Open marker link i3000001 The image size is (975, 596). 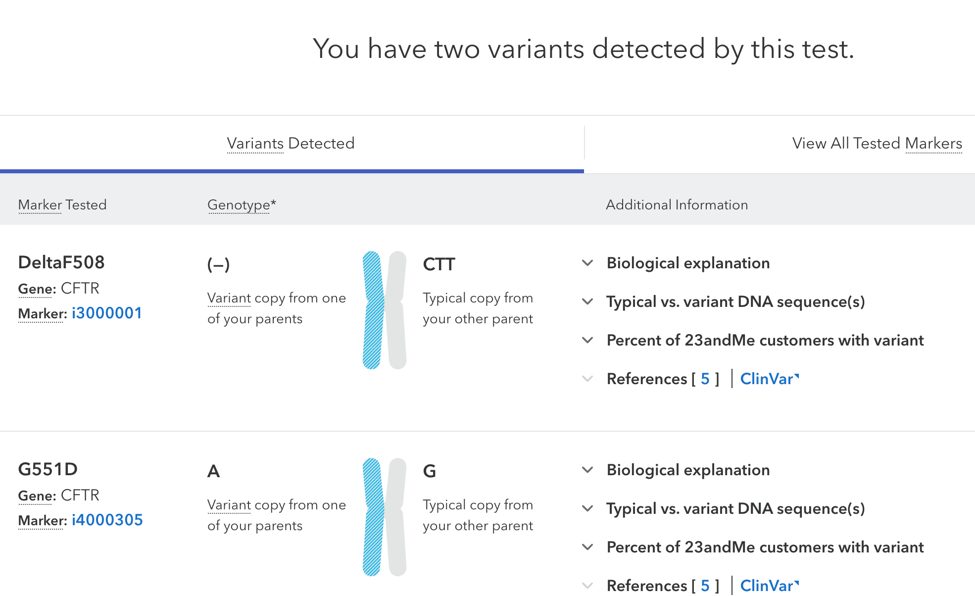107,313
